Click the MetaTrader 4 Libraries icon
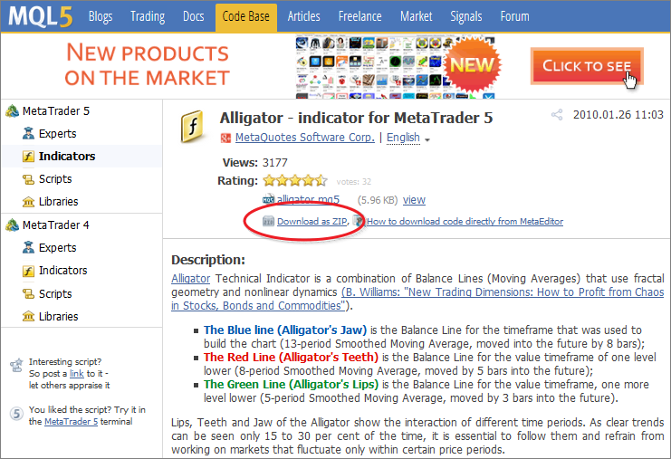 pos(28,317)
